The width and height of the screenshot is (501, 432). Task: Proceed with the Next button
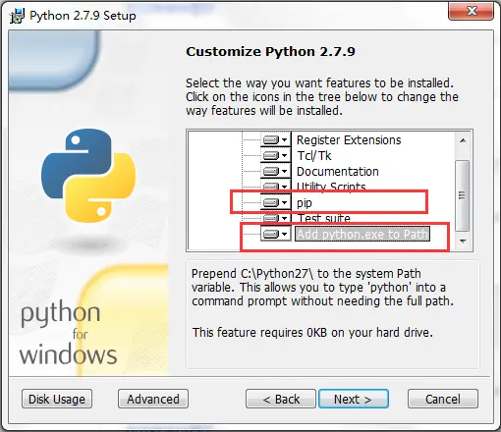point(354,399)
